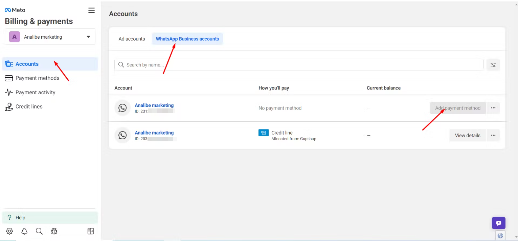Open more options for Credit line row

tap(493, 135)
